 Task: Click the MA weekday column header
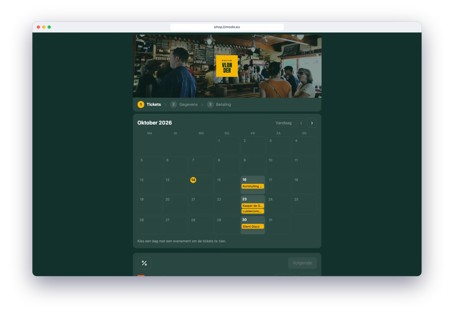[x=150, y=133]
